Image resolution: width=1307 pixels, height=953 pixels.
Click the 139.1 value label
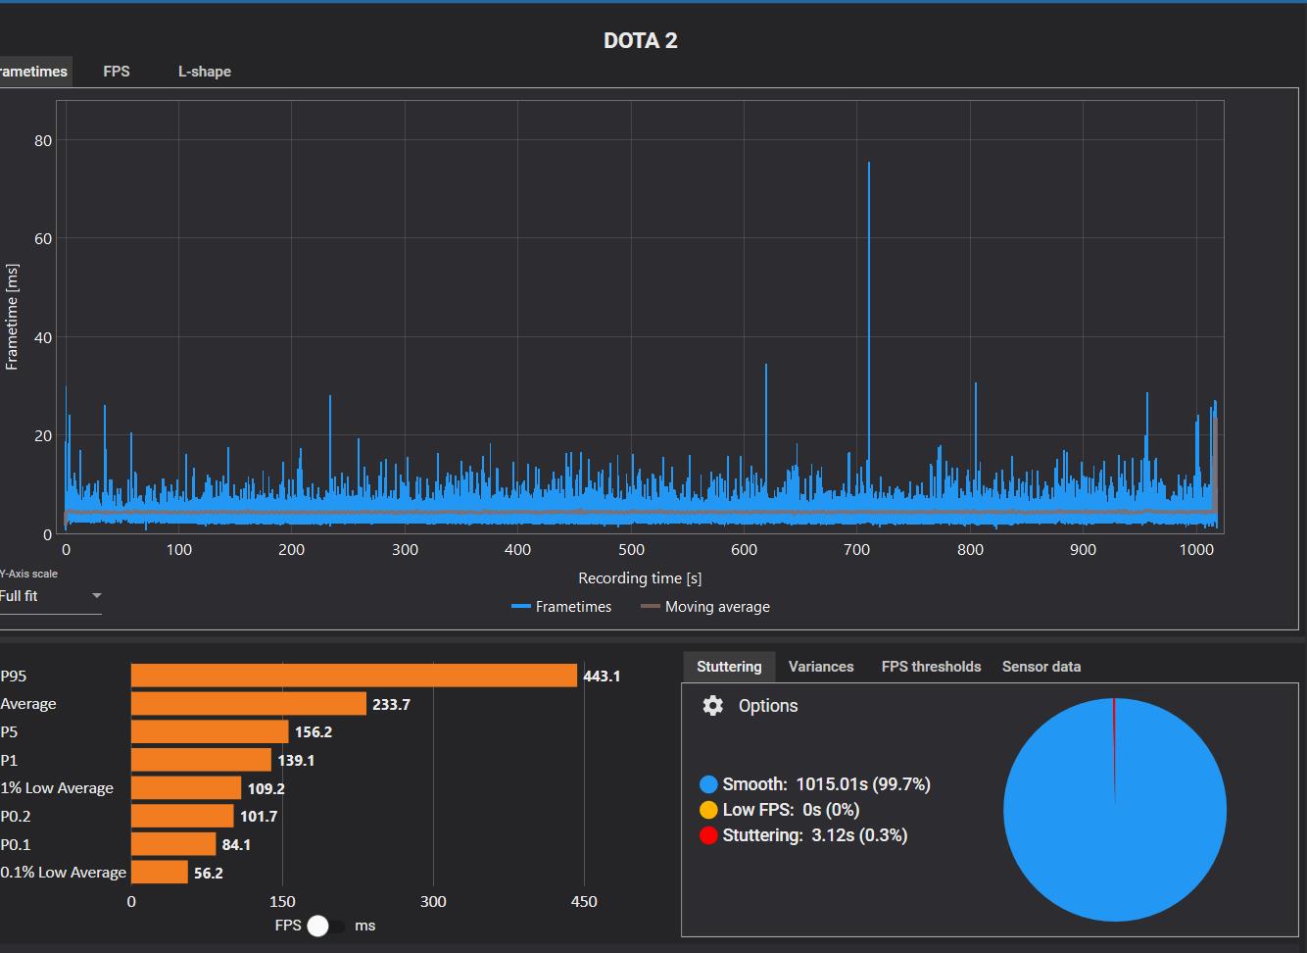point(296,761)
